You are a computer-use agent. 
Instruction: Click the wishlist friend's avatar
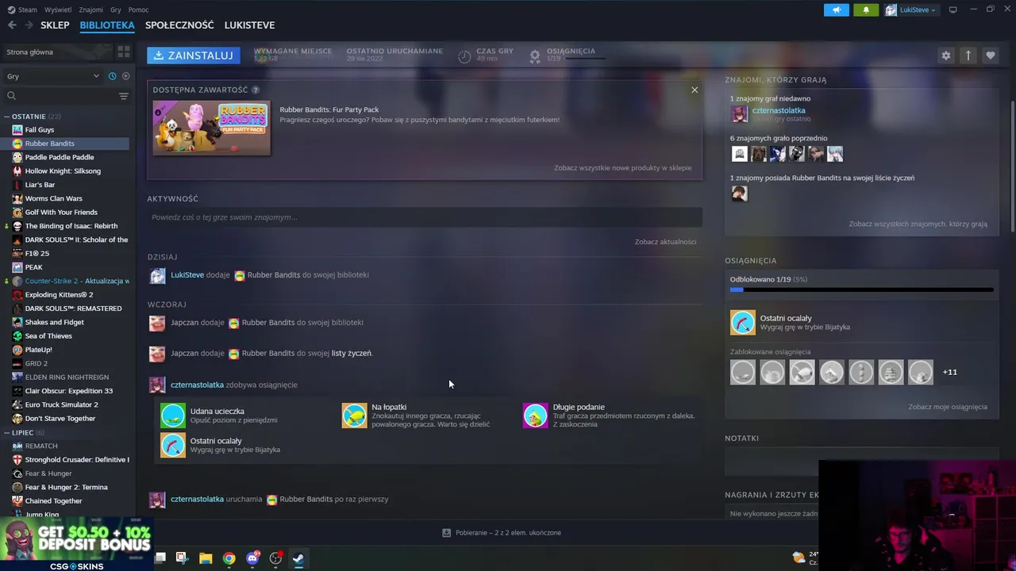(739, 194)
